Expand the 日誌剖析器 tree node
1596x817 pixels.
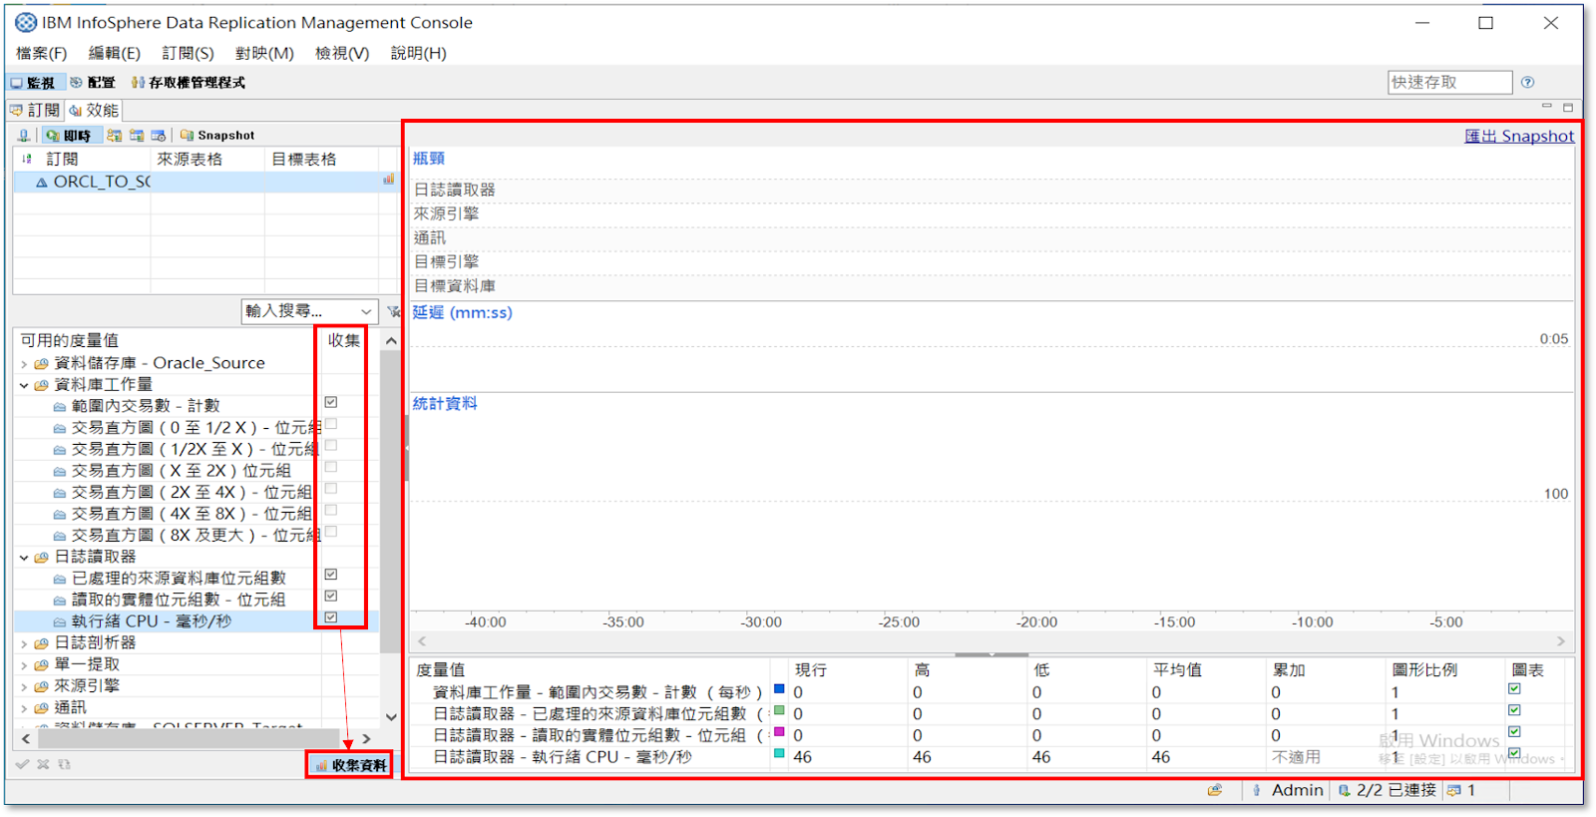(x=24, y=643)
